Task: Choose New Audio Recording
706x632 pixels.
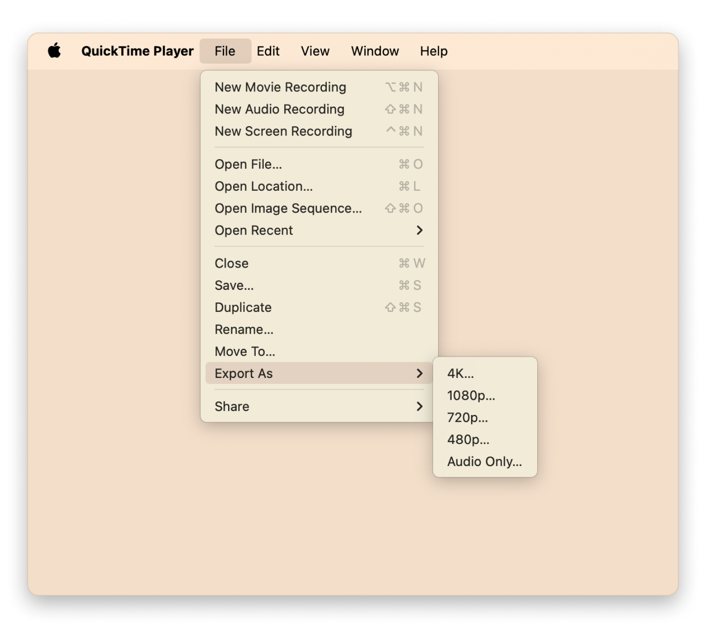Action: pyautogui.click(x=279, y=109)
